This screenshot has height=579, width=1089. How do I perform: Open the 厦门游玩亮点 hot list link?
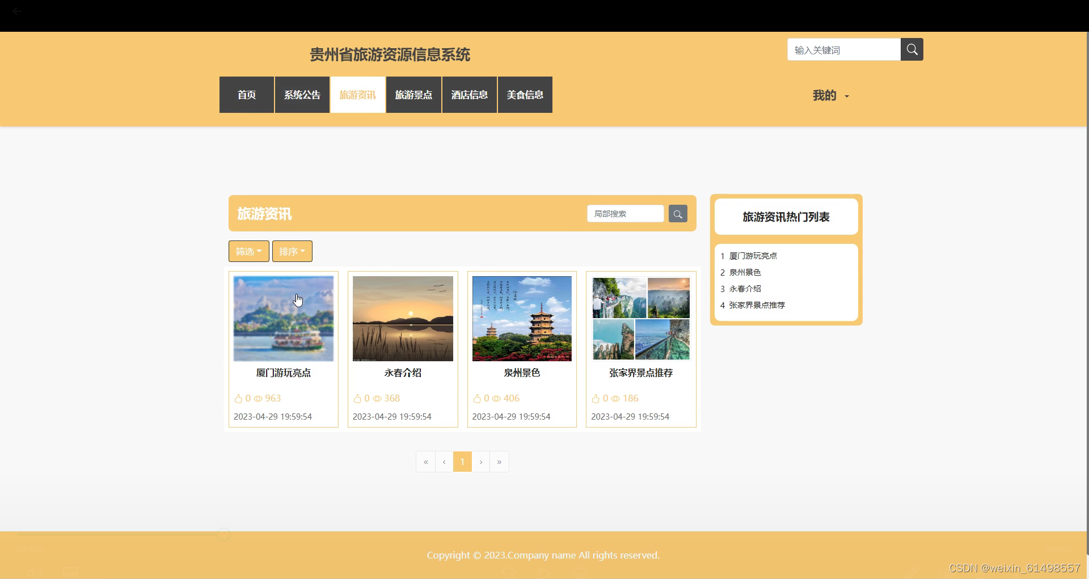click(x=754, y=256)
